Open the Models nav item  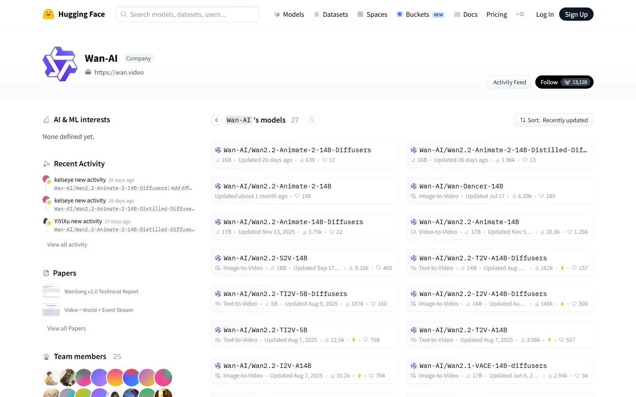[289, 15]
